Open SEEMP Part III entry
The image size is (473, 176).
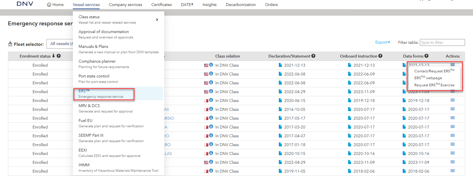pos(118,138)
